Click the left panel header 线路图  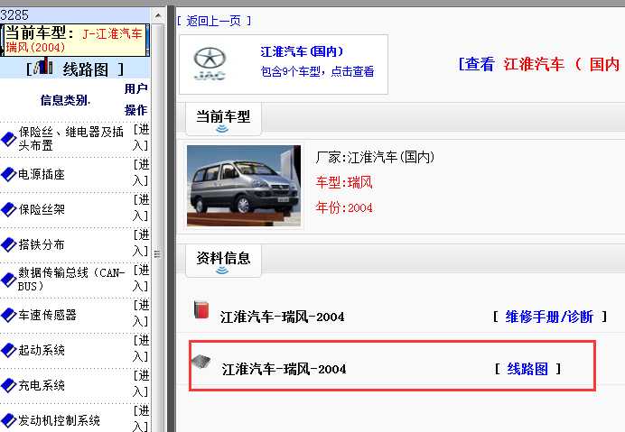tap(75, 69)
